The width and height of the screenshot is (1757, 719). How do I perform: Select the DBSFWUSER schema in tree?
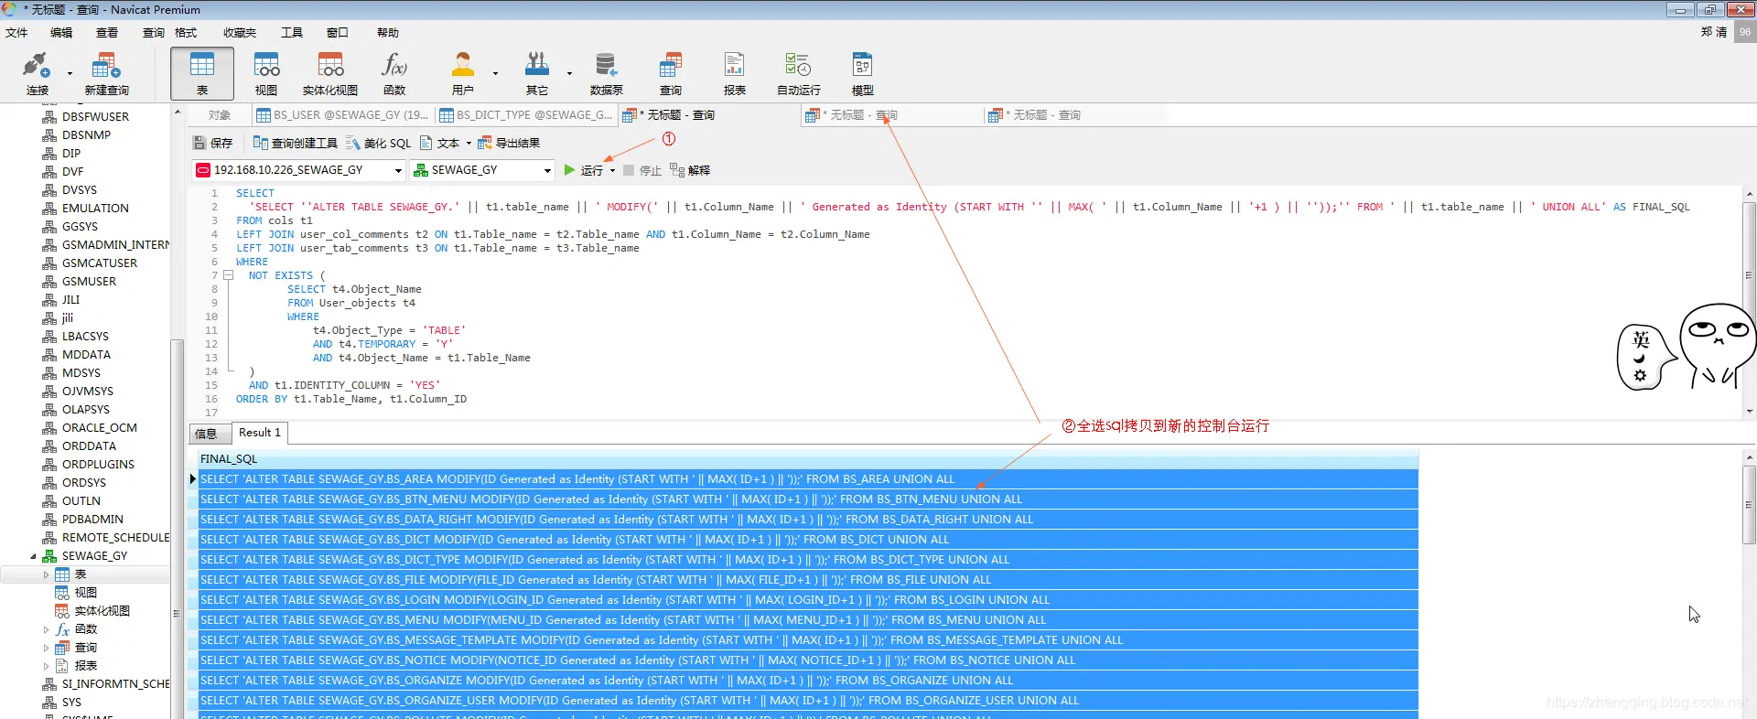[95, 116]
